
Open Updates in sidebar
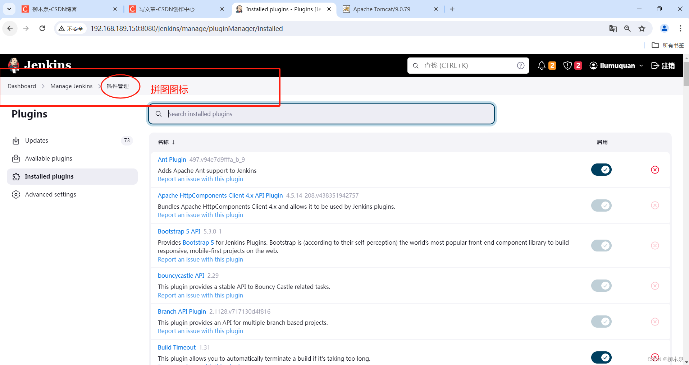coord(72,140)
